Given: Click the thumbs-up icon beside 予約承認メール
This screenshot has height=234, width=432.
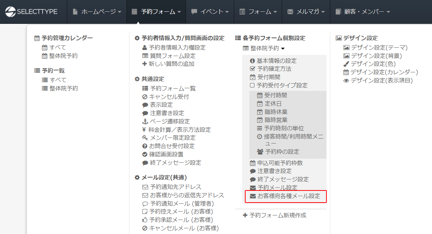Looking at the screenshot, I should click(x=145, y=220).
